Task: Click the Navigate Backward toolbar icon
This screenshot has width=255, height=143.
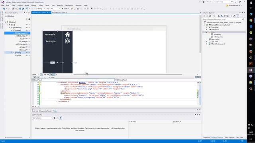Action: click(x=4, y=9)
